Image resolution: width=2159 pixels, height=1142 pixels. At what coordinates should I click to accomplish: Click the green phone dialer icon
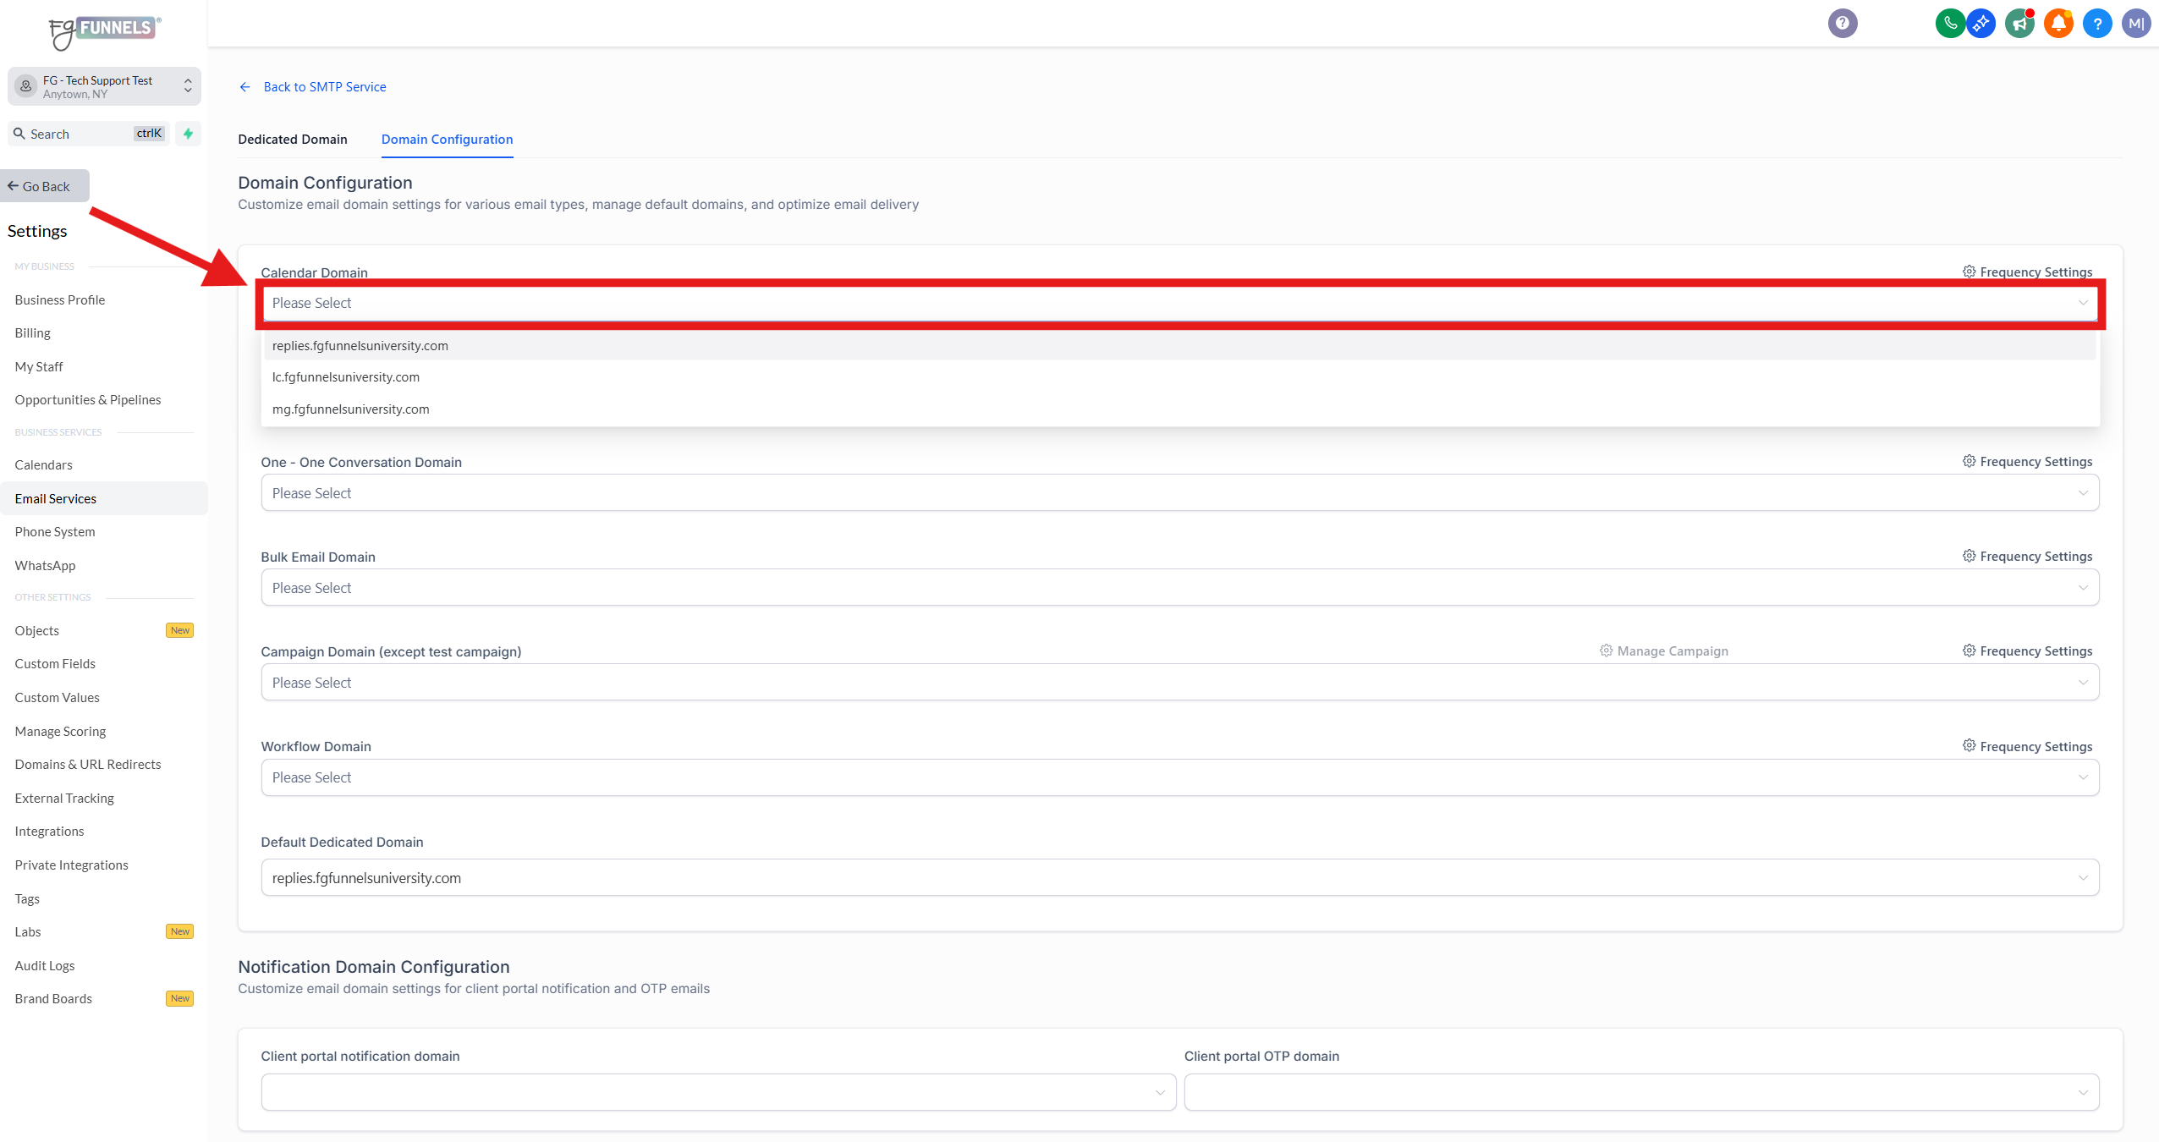point(1949,23)
